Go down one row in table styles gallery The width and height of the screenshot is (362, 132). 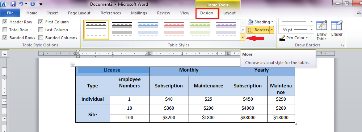click(243, 30)
